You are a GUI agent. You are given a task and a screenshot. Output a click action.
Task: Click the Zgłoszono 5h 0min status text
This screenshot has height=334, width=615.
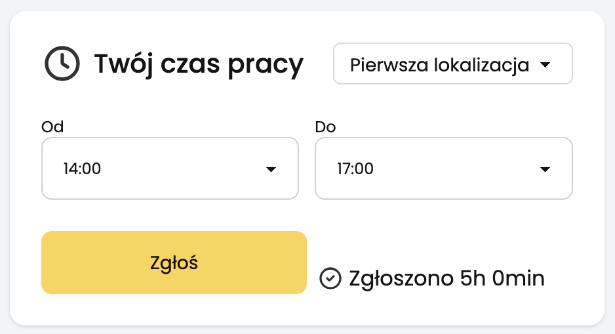[x=446, y=279]
